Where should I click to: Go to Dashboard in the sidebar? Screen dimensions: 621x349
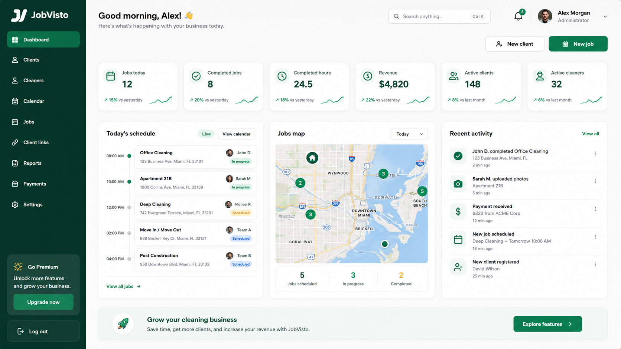43,39
